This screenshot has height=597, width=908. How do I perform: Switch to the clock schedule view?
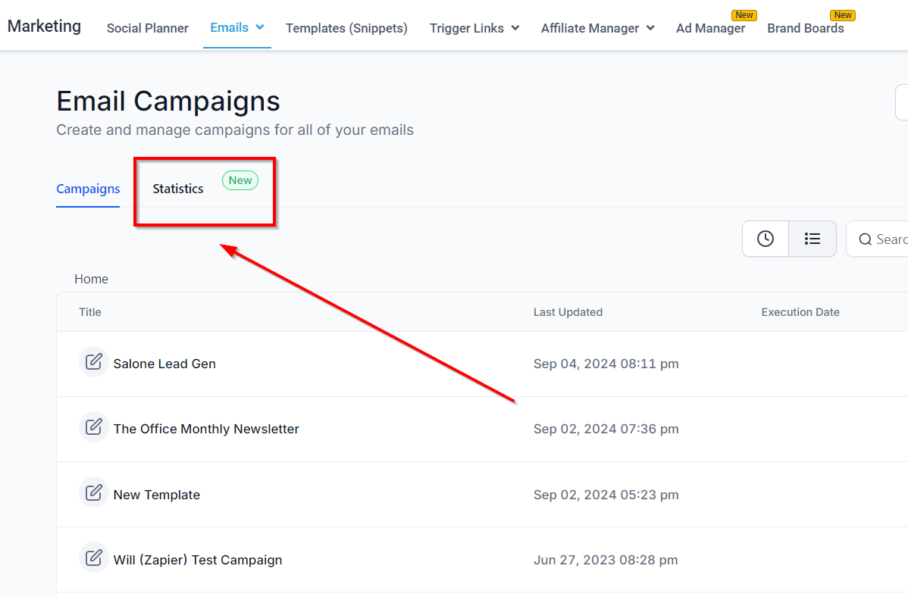tap(766, 239)
